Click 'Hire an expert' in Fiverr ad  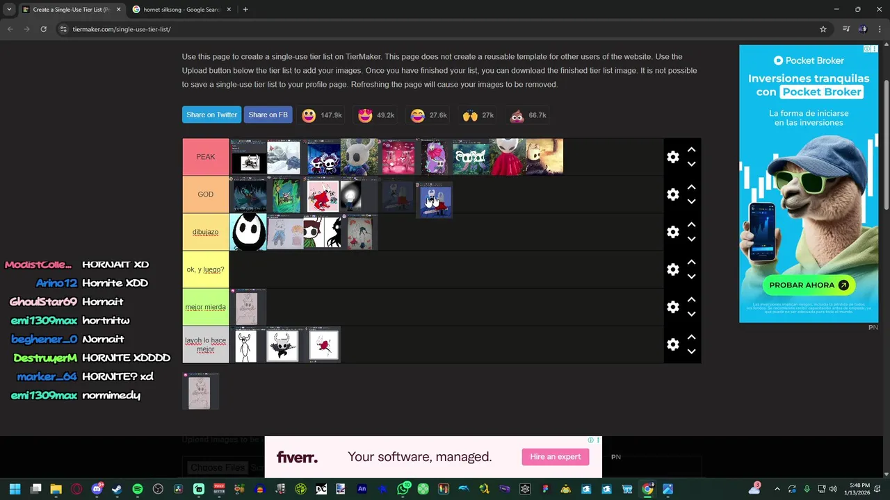tap(555, 456)
